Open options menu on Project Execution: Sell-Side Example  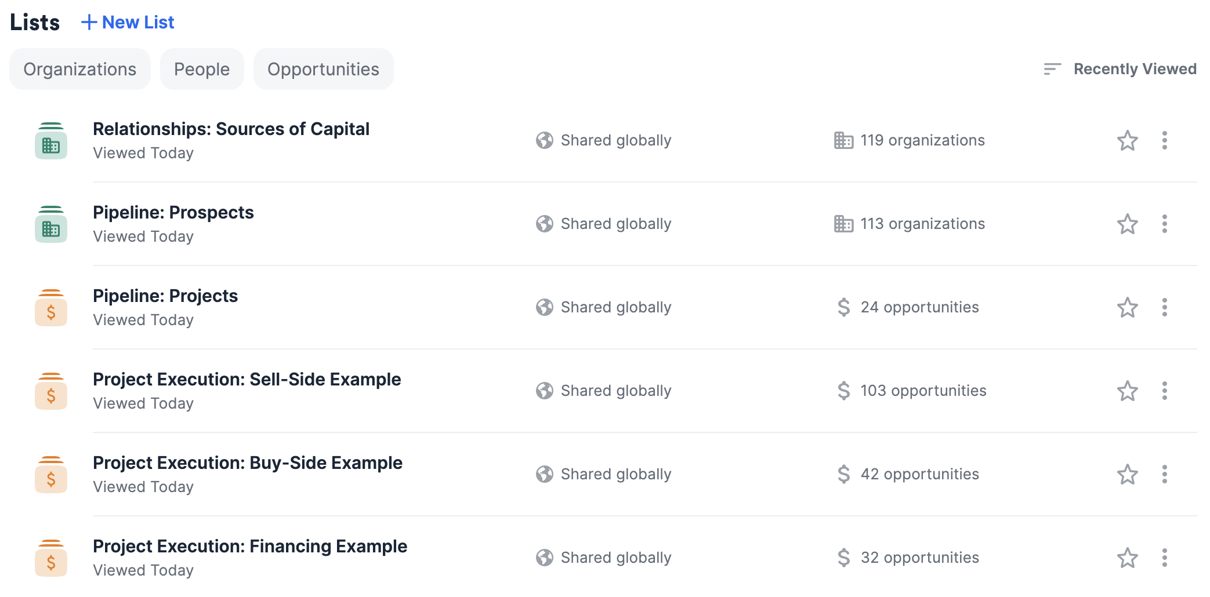[1165, 391]
